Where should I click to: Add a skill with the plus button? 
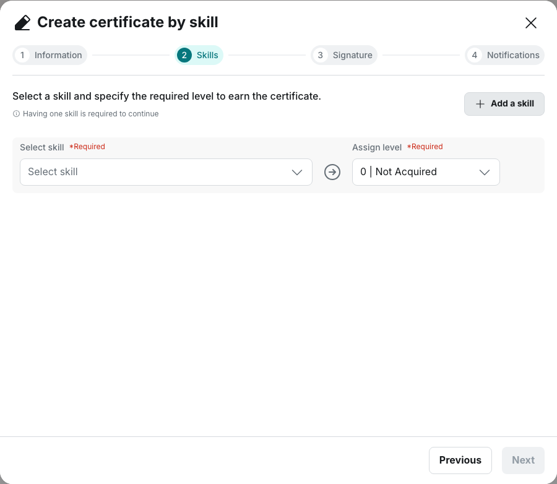(x=504, y=104)
